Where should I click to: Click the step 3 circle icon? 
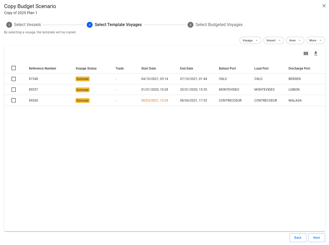click(x=190, y=25)
